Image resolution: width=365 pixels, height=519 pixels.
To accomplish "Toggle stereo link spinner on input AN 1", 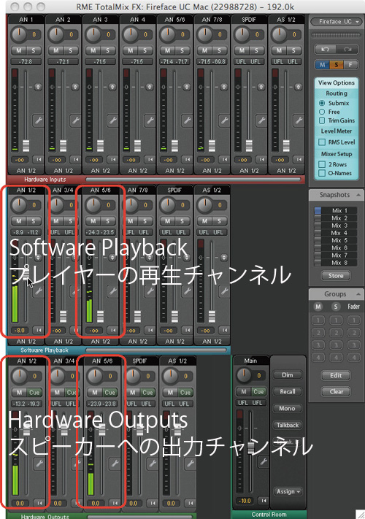I will [38, 87].
